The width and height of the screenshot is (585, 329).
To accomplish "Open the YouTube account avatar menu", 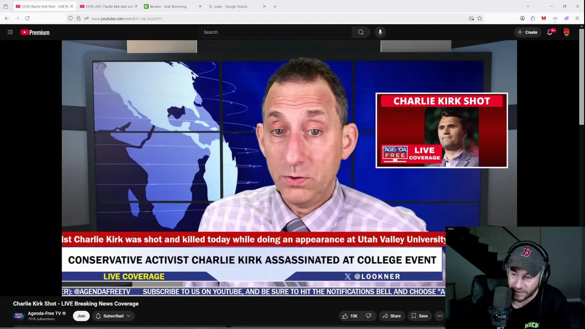I will click(x=567, y=32).
